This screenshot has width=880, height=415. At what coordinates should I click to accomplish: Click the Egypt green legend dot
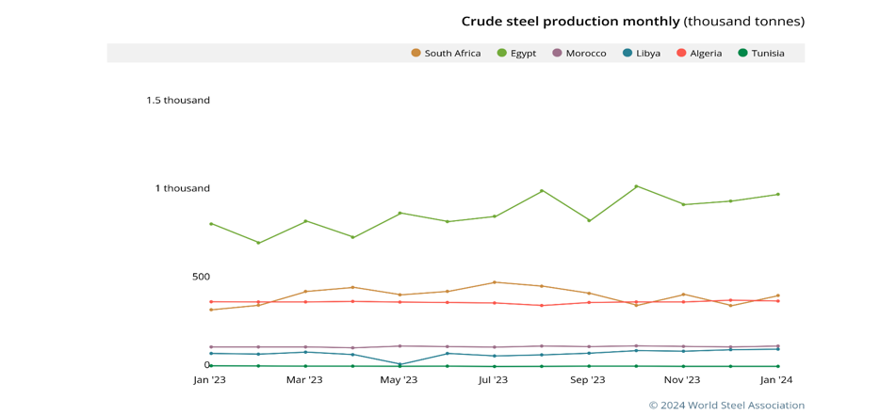[x=502, y=54]
